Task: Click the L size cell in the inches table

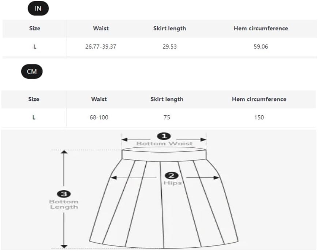Action: tap(35, 46)
